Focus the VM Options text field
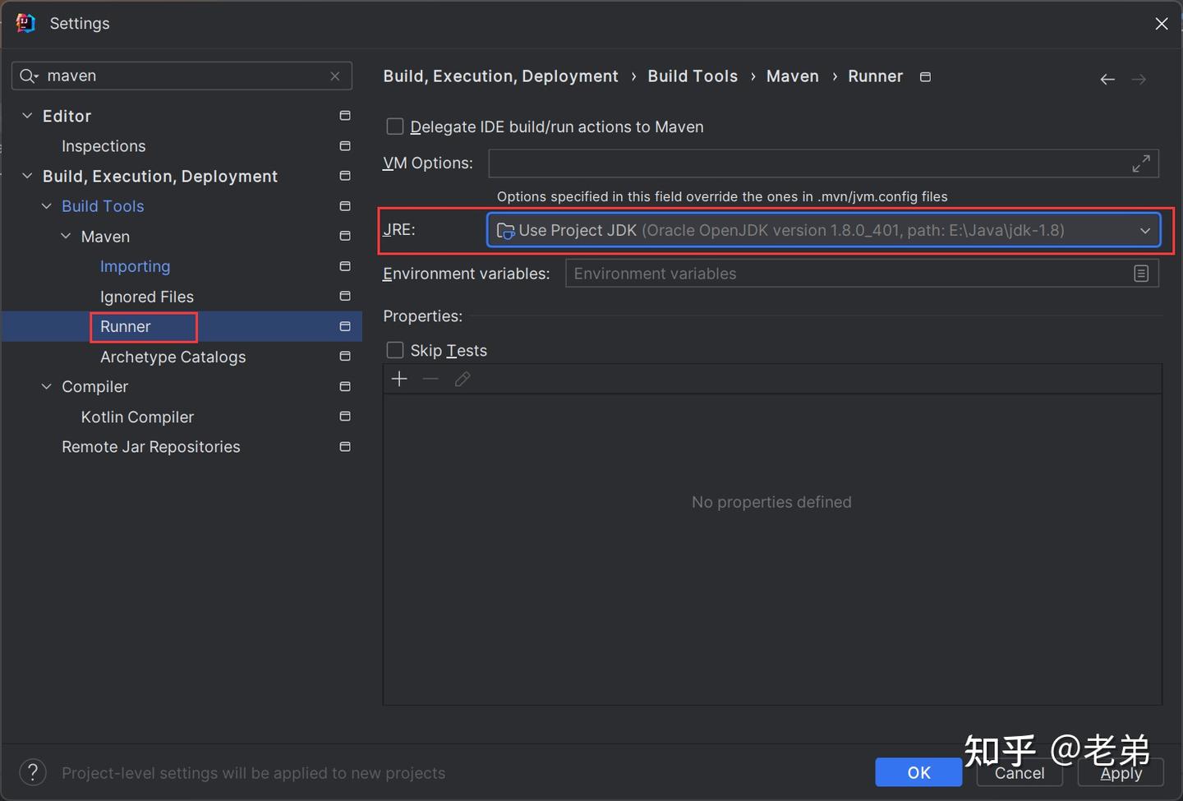Image resolution: width=1183 pixels, height=801 pixels. (x=805, y=163)
